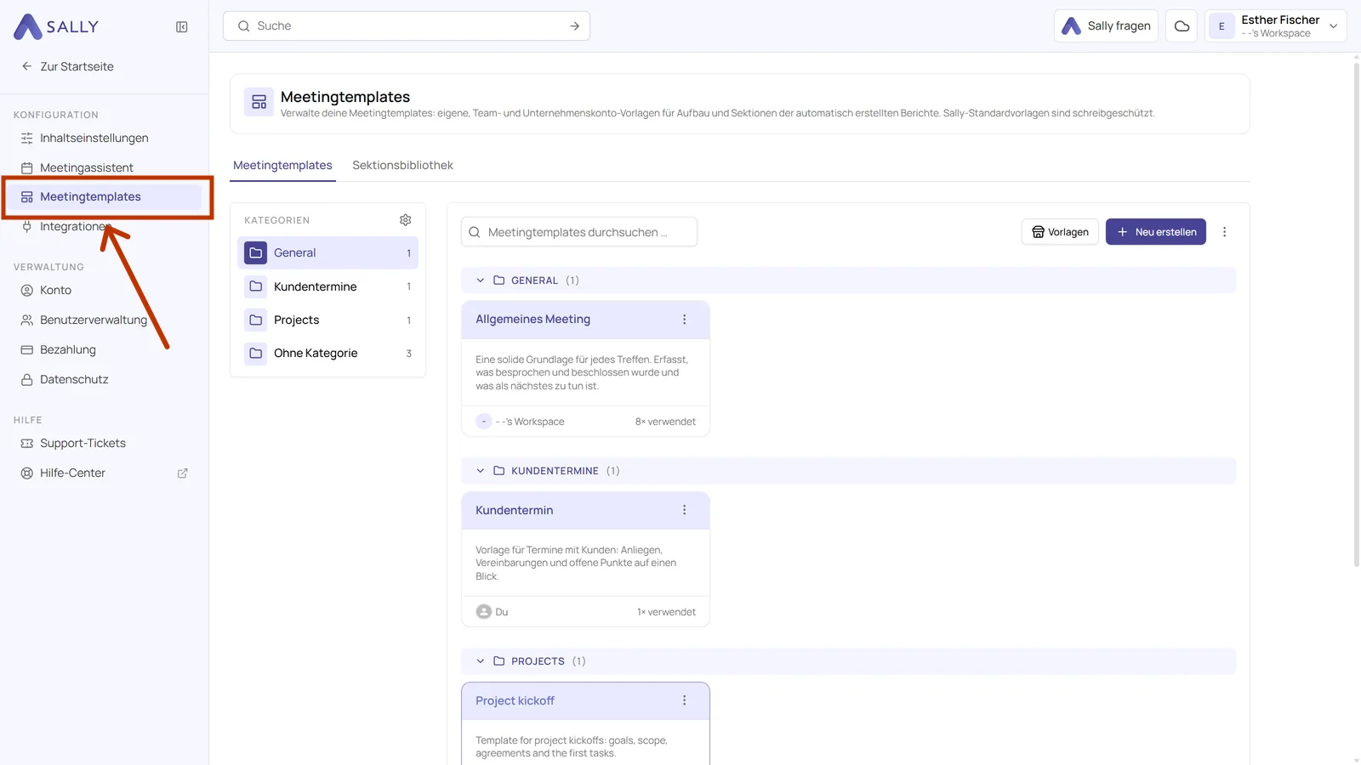Viewport: 1361px width, 765px height.
Task: Click Meetingassistent calendar icon
Action: 27,167
